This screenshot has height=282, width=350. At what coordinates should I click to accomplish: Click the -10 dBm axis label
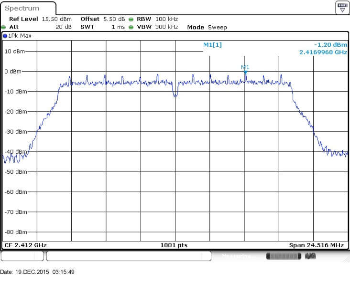(x=16, y=92)
